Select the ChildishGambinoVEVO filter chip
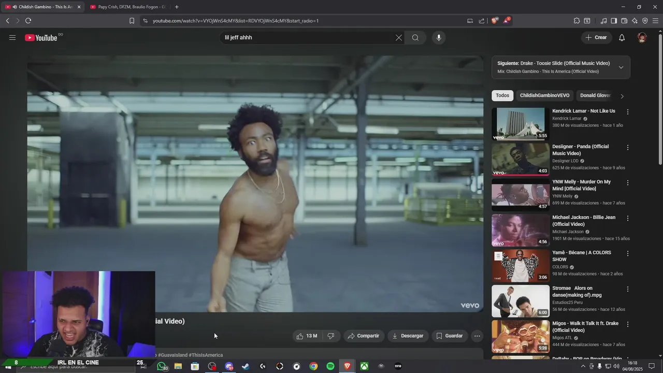663x373 pixels. pos(544,95)
